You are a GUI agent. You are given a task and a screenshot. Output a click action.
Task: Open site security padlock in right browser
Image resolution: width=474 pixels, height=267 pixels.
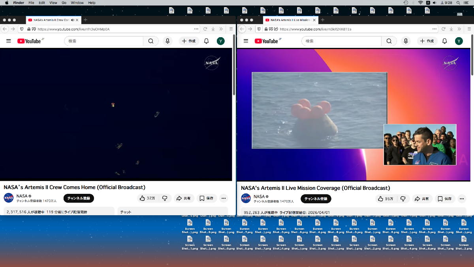(x=266, y=29)
